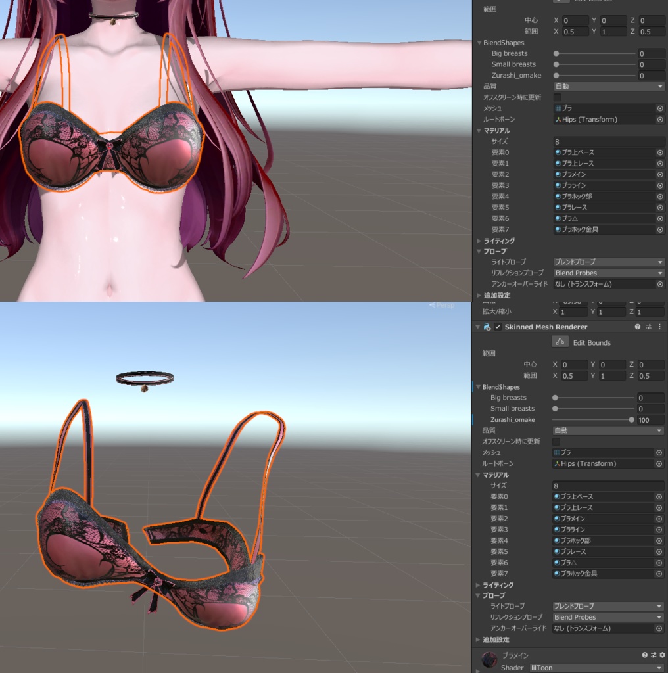
Task: Click Big breasts slider in upper inspector
Action: [x=594, y=54]
